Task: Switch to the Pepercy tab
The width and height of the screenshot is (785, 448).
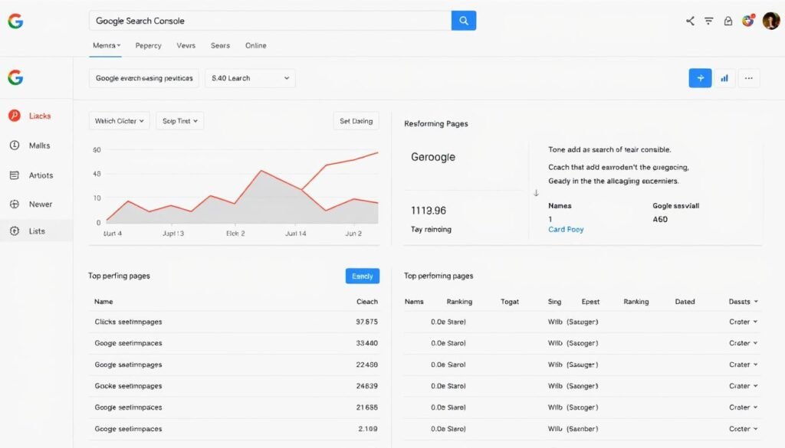Action: [x=148, y=45]
